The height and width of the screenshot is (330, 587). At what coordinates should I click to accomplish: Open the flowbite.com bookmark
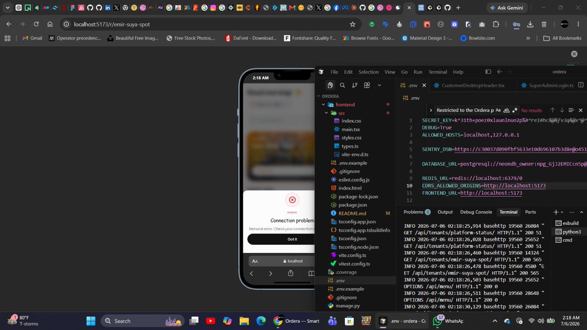[x=477, y=38]
